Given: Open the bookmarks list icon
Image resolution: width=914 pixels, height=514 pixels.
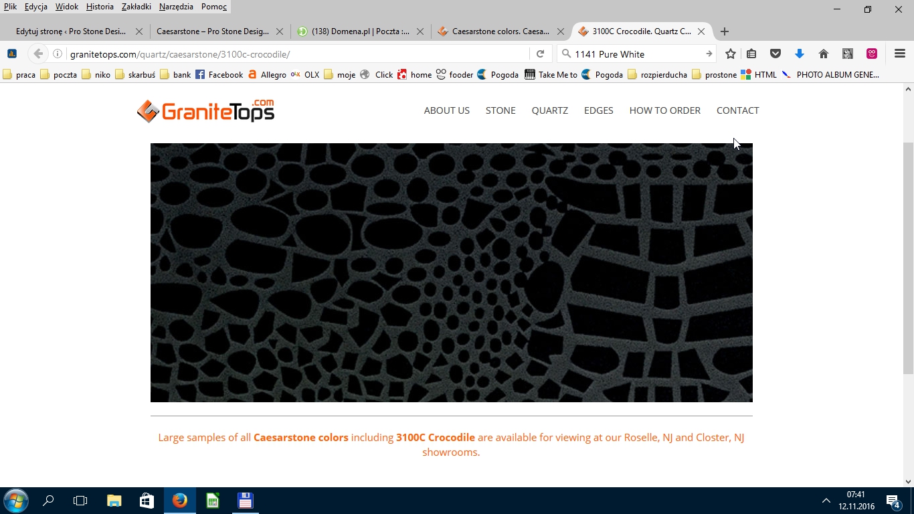Looking at the screenshot, I should point(751,54).
